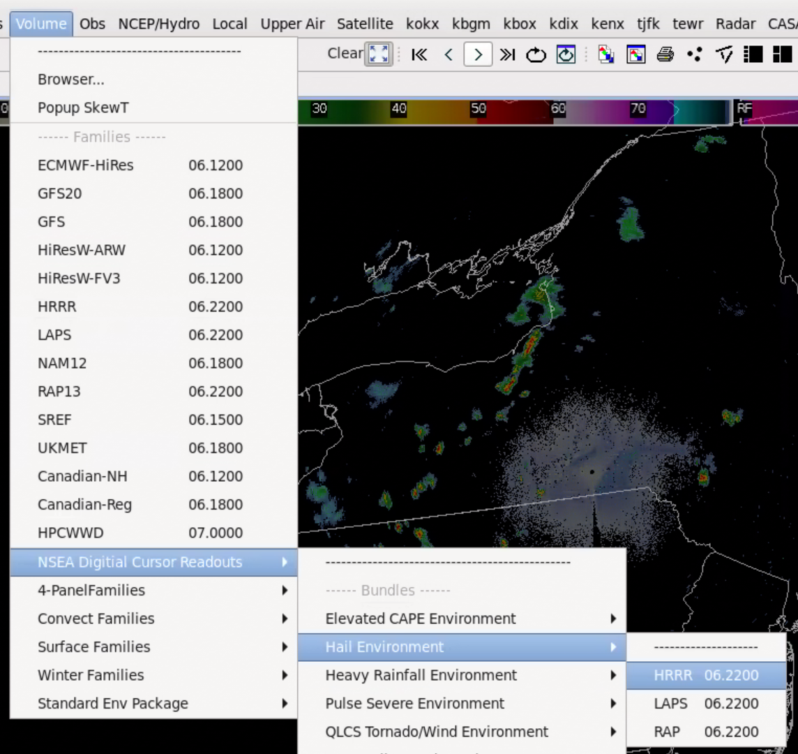
Task: Choose ECMWF-HiRes 06.1200 family
Action: click(153, 165)
